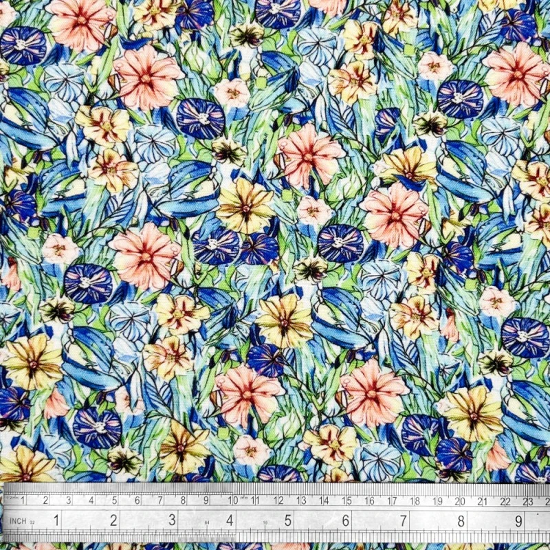Image resolution: width=550 pixels, height=550 pixels.
Task: Click the 6 inch number on the ruler
Action: click(346, 520)
